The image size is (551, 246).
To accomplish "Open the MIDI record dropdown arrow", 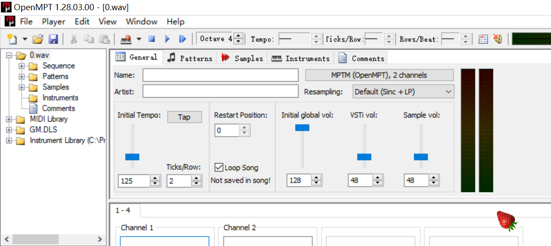I will point(139,39).
